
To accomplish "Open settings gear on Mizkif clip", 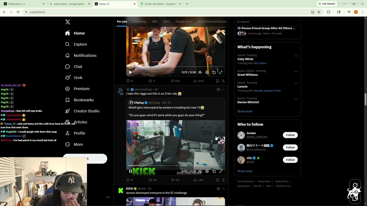I will 207,171.
